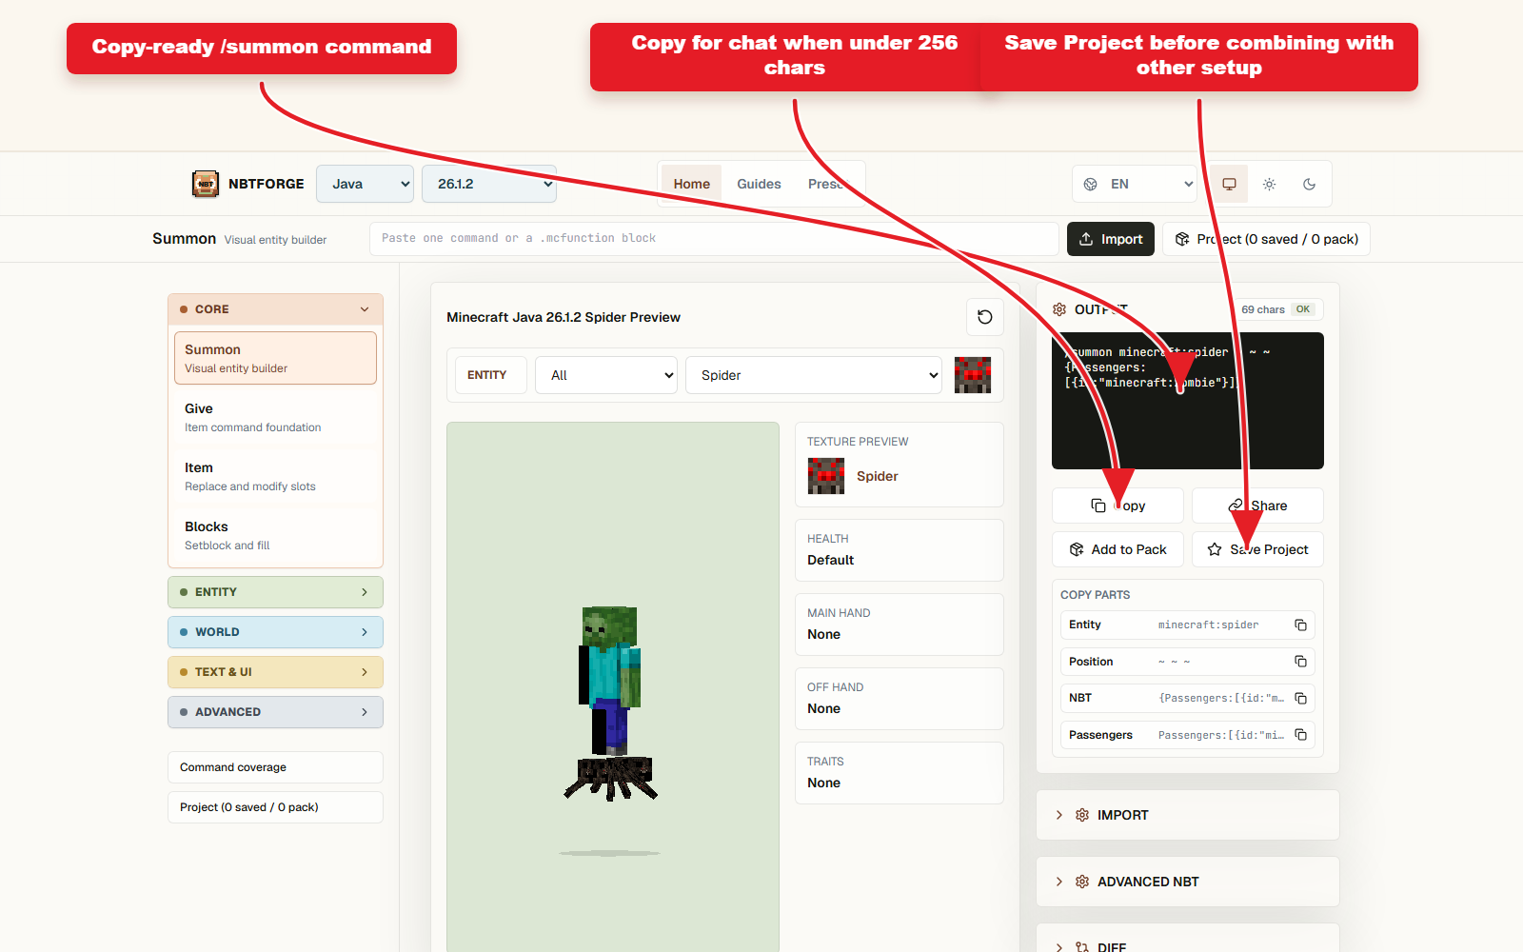
Task: Copy the Position part value
Action: (x=1300, y=662)
